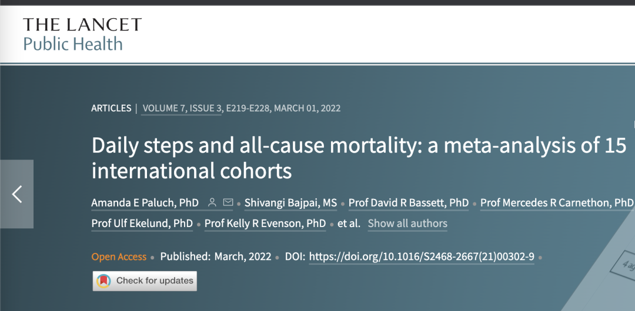The height and width of the screenshot is (311, 635).
Task: Expand the et al. author list
Action: click(349, 224)
